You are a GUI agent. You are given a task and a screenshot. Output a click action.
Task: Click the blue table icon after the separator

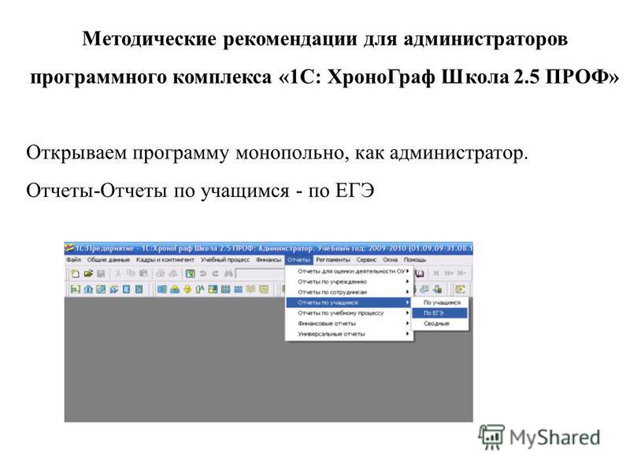coord(162,289)
